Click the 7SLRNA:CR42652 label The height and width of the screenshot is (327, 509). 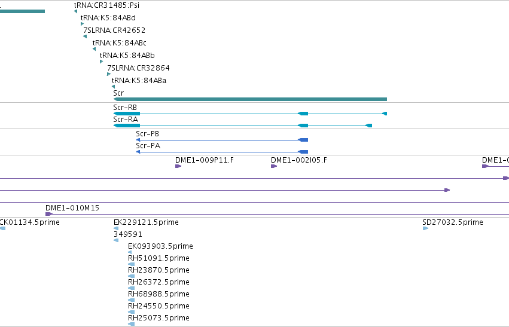(x=114, y=30)
